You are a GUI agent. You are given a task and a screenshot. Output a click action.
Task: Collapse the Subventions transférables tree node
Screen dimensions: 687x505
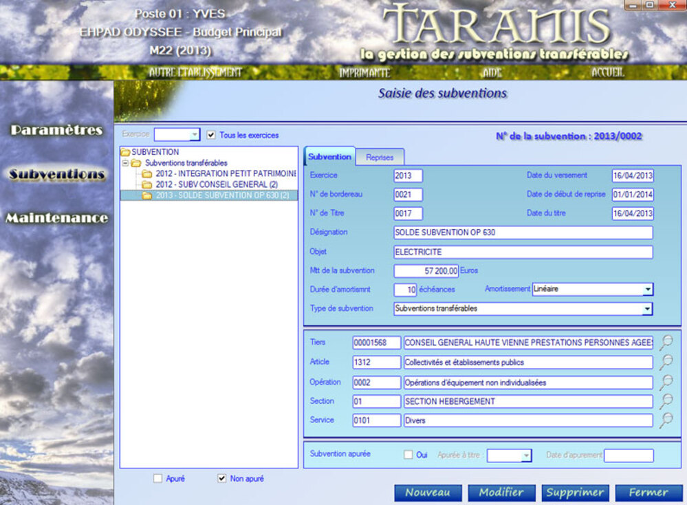[x=125, y=163]
